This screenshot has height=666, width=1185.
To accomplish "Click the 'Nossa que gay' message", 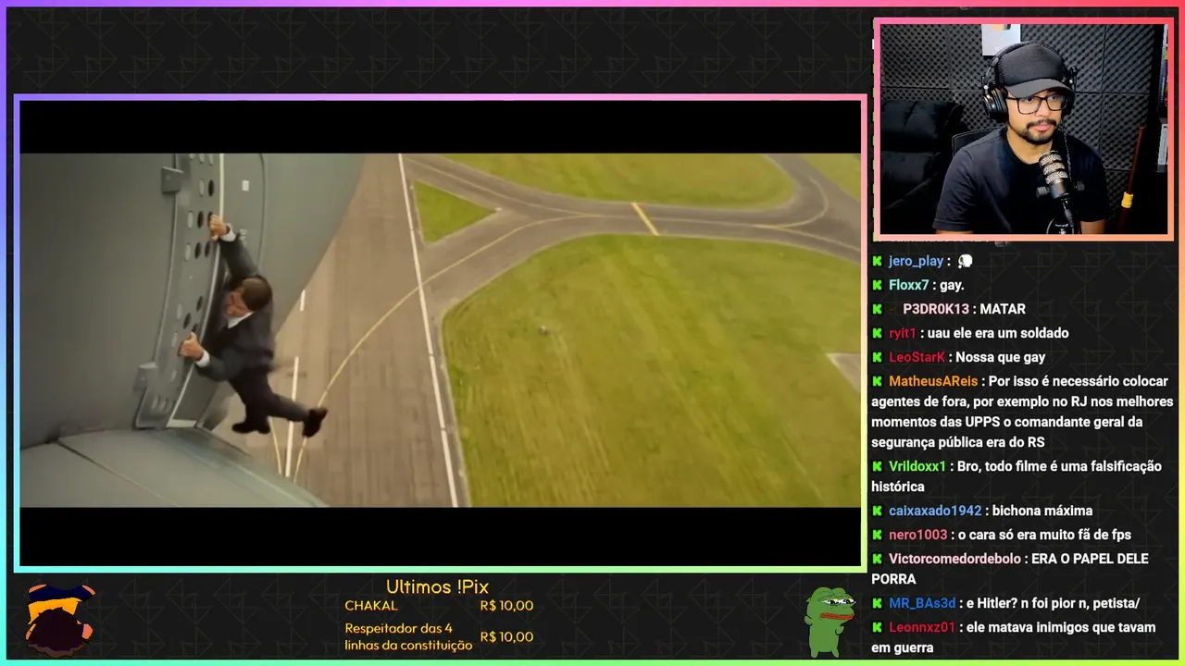I will point(1001,357).
